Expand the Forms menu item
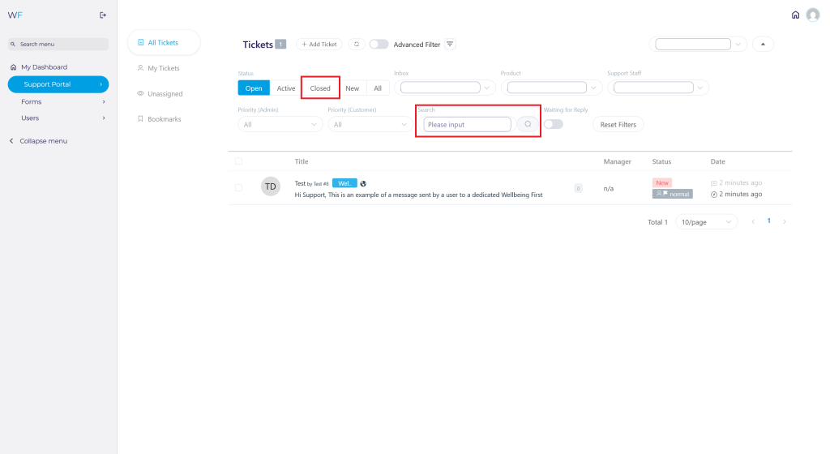Screen dimensions: 830x454 pyautogui.click(x=58, y=102)
